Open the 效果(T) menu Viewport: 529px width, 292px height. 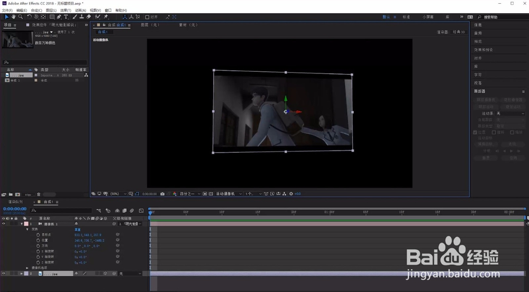[x=66, y=11]
